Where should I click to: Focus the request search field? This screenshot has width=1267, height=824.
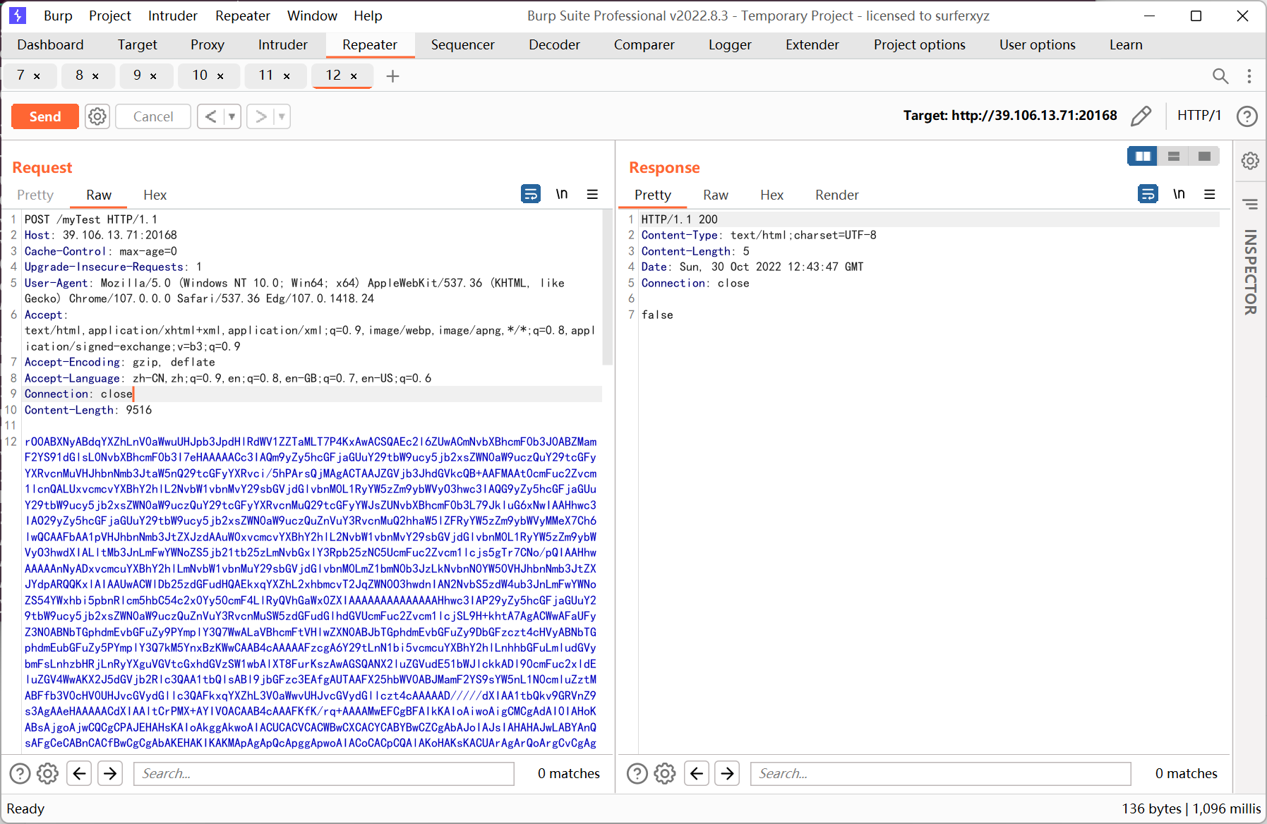[x=324, y=774]
